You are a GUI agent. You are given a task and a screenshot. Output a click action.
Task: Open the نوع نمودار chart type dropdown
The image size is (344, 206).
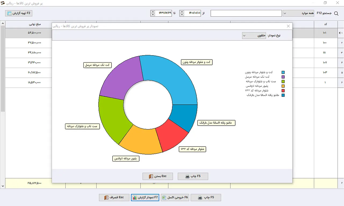coord(254,35)
